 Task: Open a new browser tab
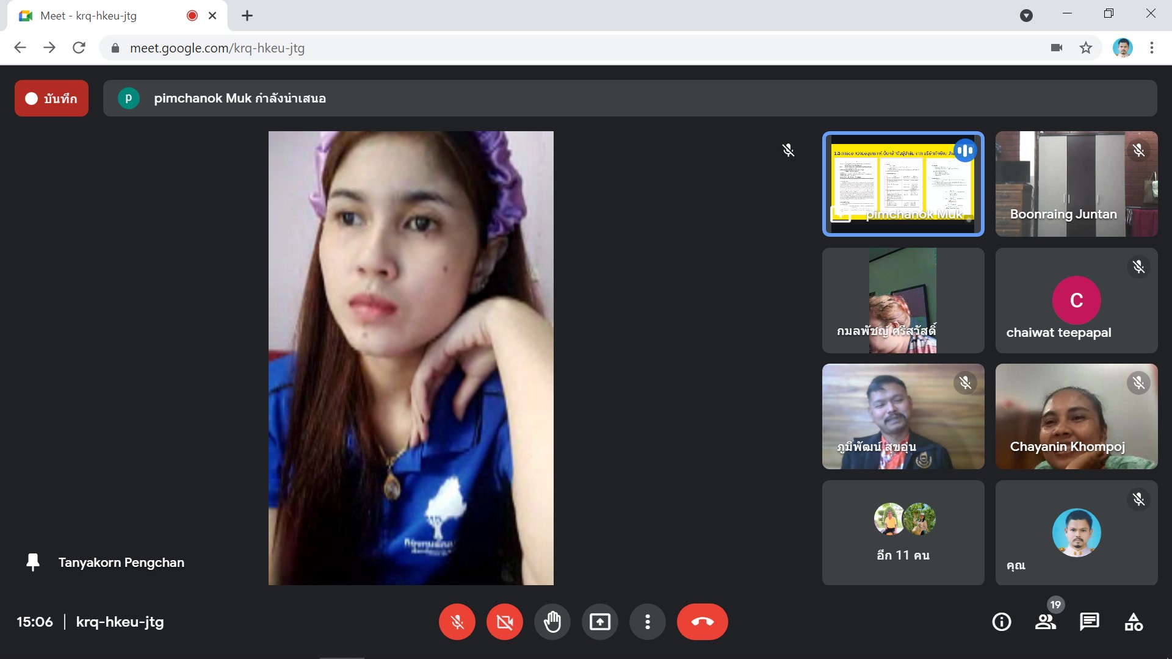coord(247,16)
